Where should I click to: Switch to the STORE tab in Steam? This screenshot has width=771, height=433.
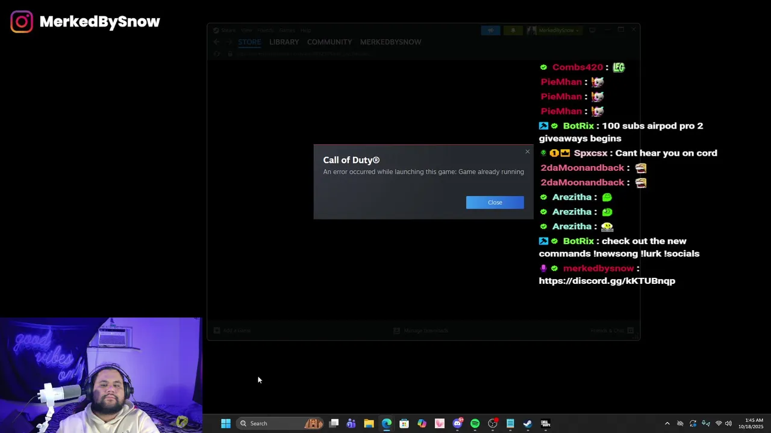click(x=249, y=42)
